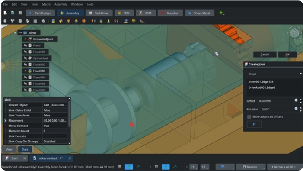This screenshot has height=171, width=303.
Task: Select the Create Screw Joint tool icon
Action: tap(134, 21)
